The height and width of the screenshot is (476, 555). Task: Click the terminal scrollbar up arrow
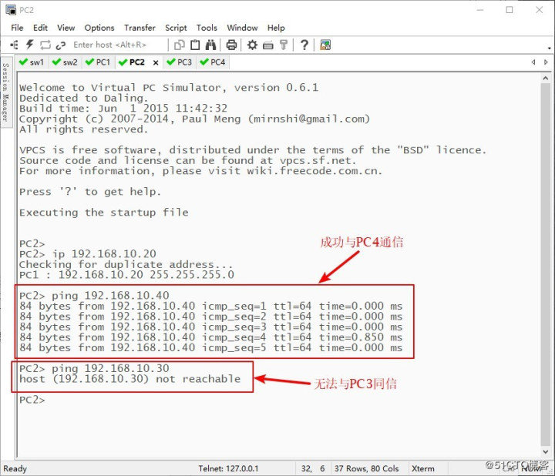point(546,78)
